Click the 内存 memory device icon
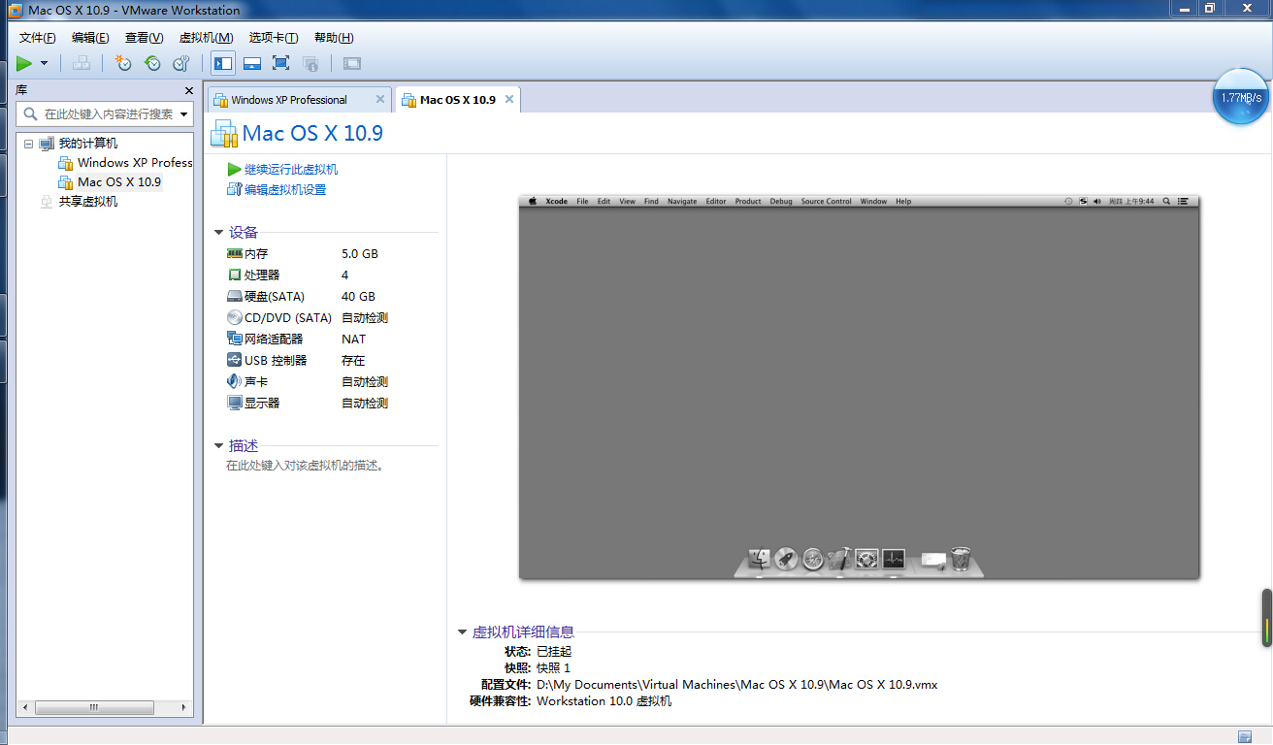This screenshot has width=1273, height=745. pyautogui.click(x=234, y=253)
